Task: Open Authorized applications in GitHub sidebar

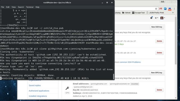Action: pyautogui.click(x=39, y=91)
